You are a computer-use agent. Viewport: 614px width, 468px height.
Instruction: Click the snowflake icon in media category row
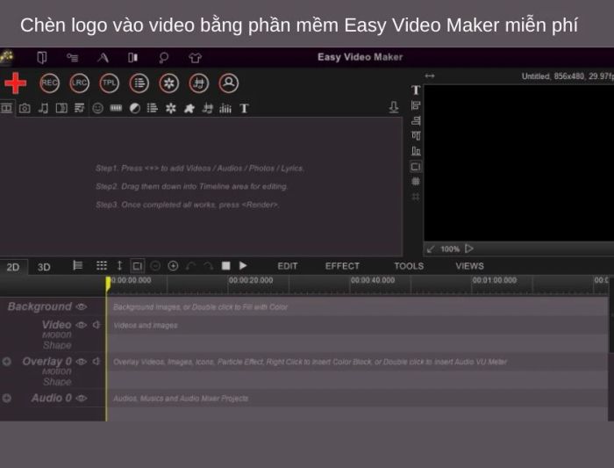click(x=171, y=108)
